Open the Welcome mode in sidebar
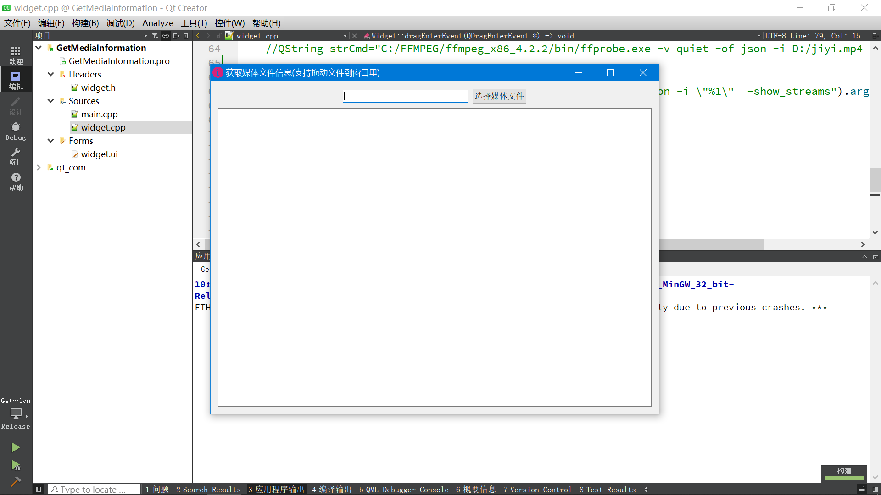Image resolution: width=881 pixels, height=495 pixels. [16, 55]
